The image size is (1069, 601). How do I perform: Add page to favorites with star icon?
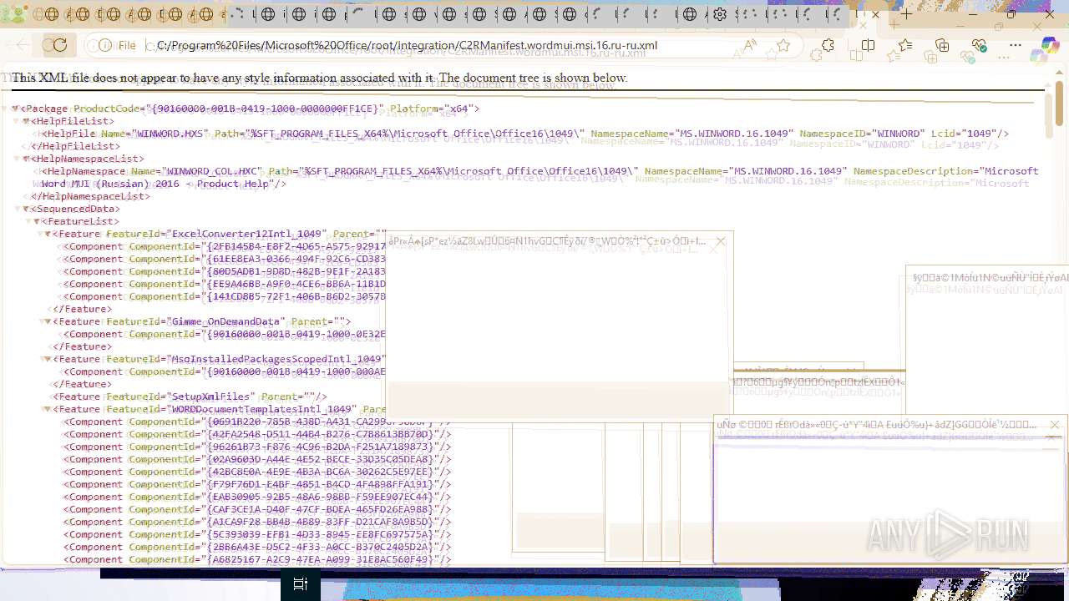[x=783, y=45]
